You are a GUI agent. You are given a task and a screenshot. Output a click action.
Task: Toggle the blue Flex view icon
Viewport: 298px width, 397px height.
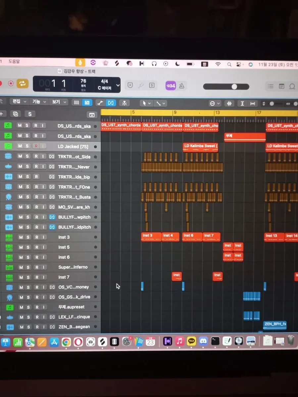click(x=111, y=103)
